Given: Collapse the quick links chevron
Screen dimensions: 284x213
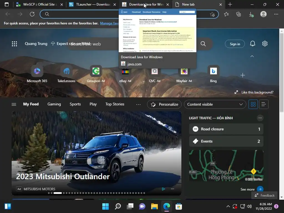Looking at the screenshot, I should click(x=252, y=56).
